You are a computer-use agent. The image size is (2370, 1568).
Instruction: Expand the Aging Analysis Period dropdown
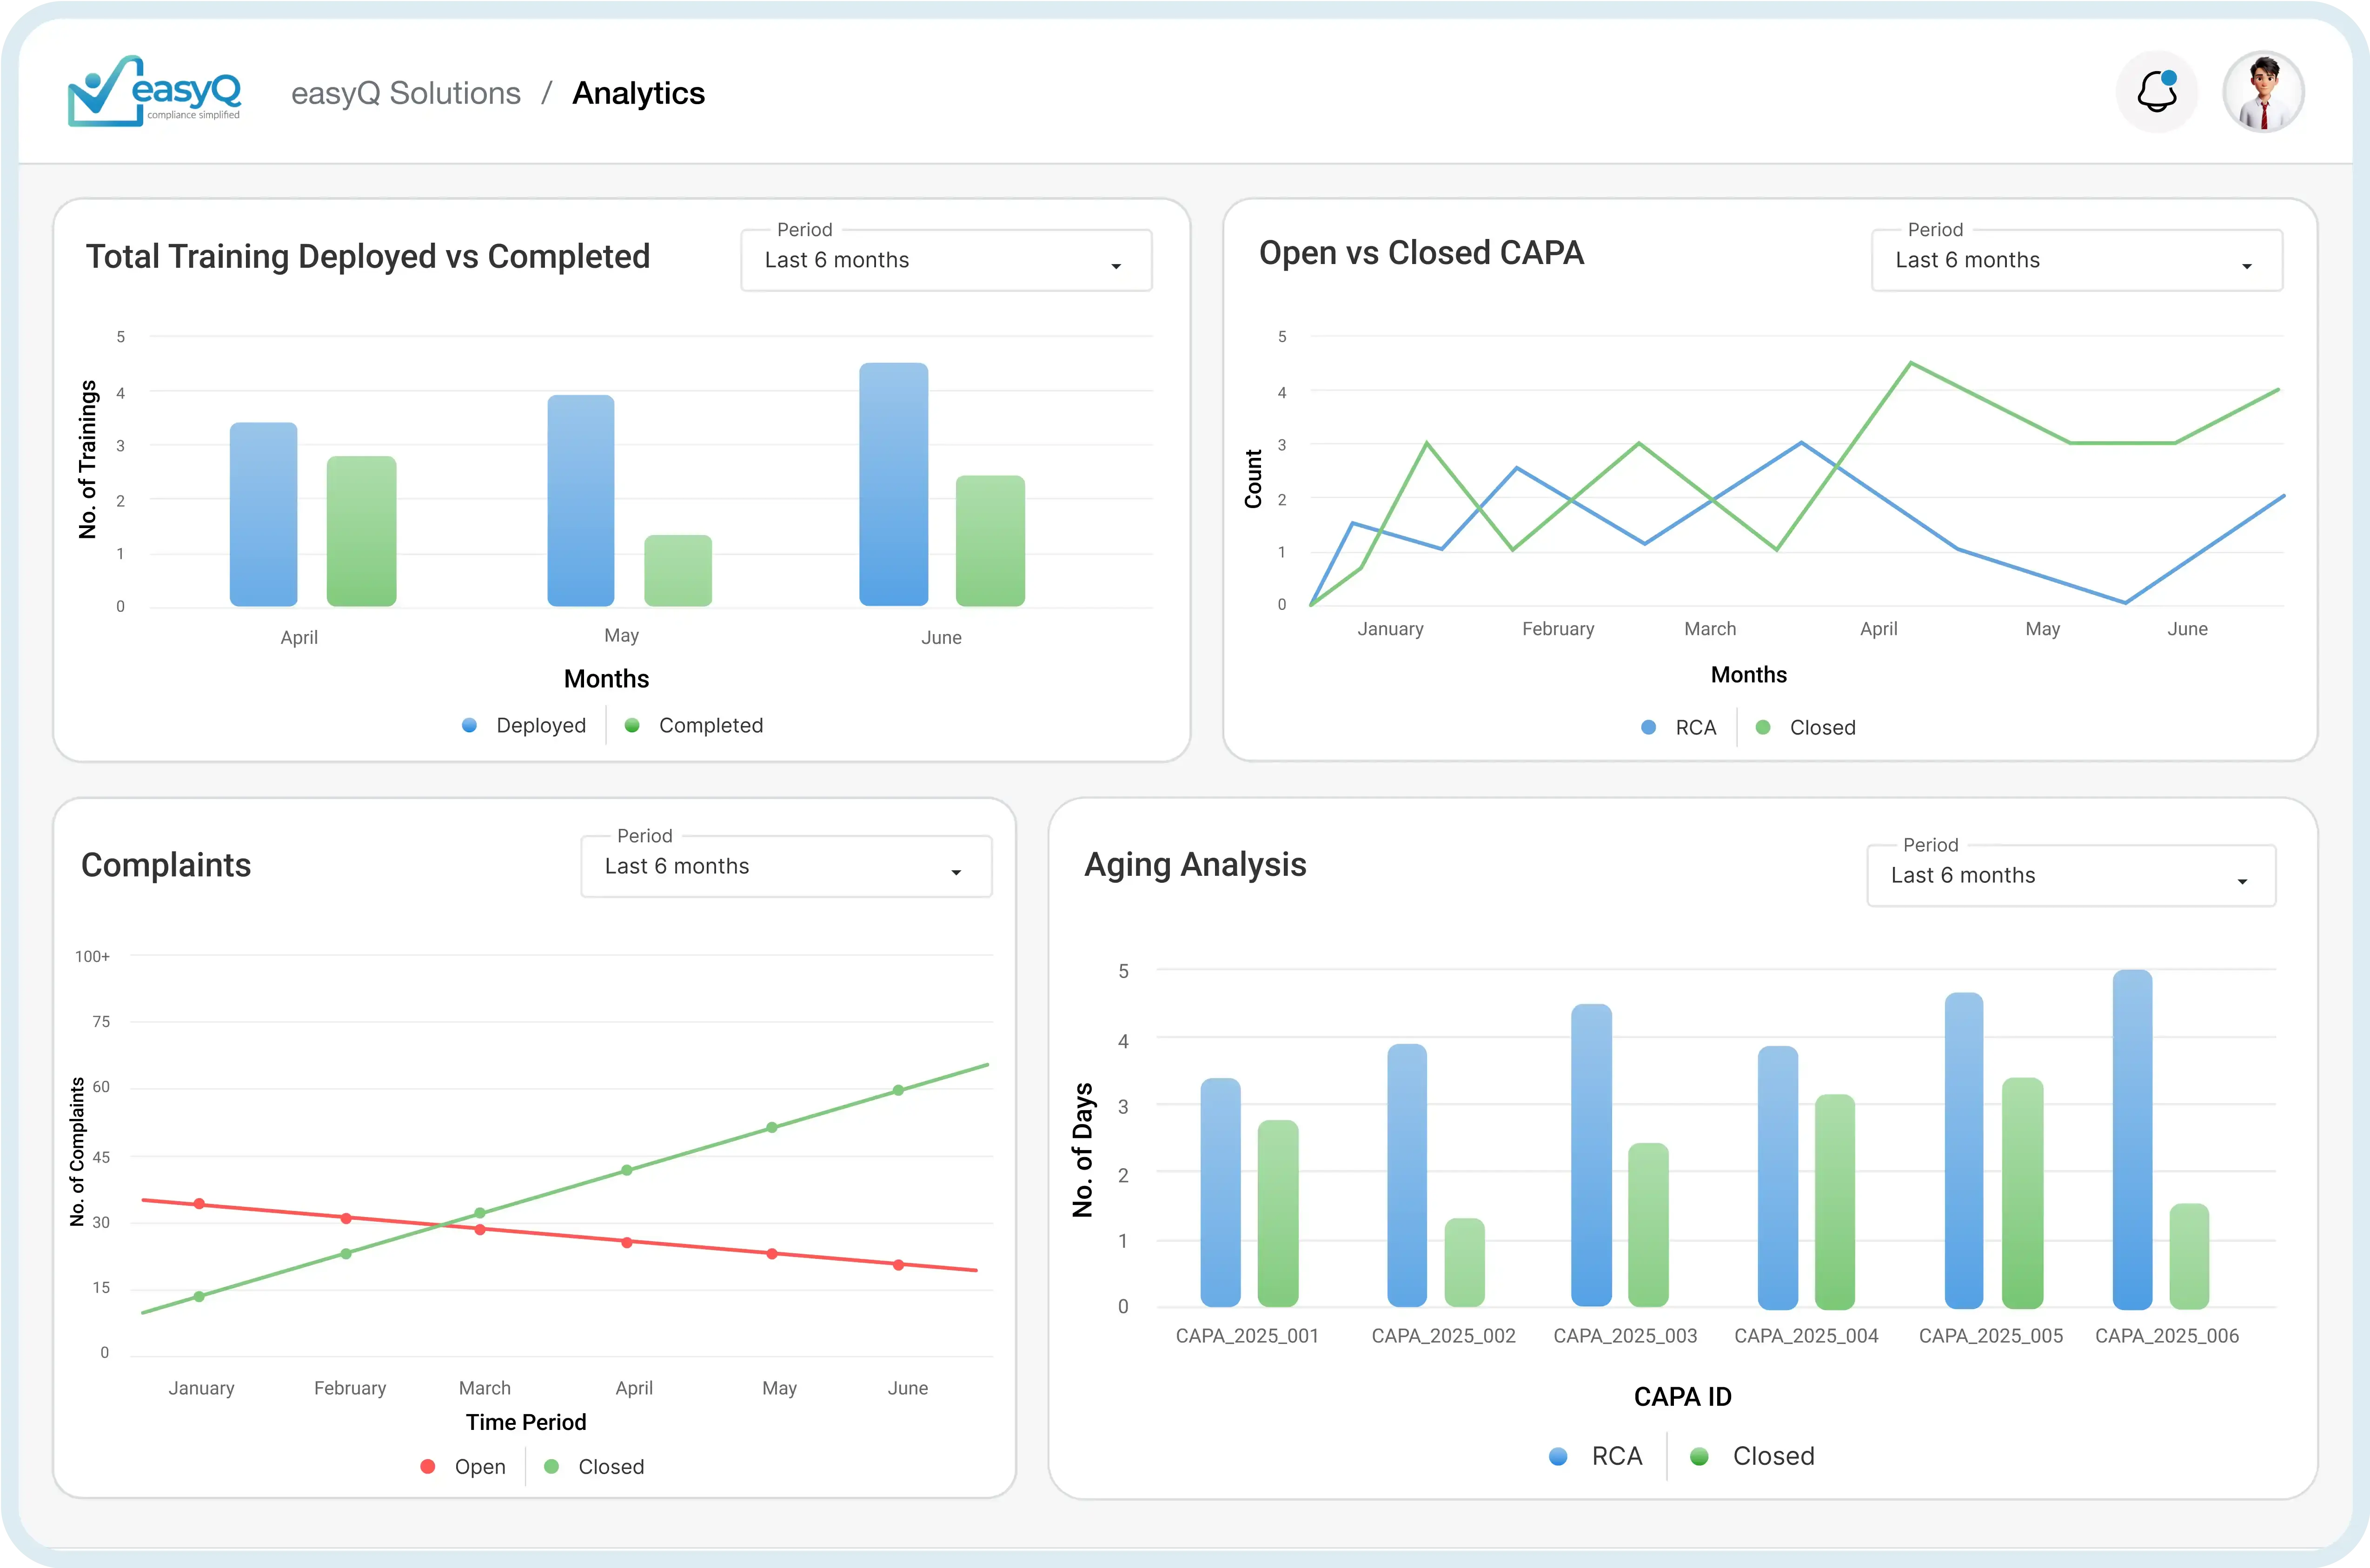point(2071,875)
